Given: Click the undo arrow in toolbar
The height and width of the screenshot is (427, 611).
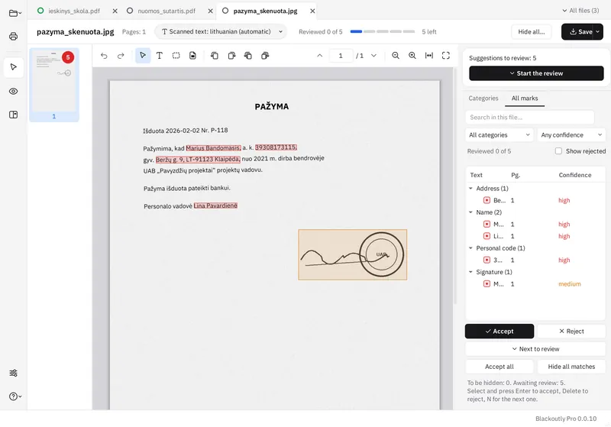Looking at the screenshot, I should [104, 56].
